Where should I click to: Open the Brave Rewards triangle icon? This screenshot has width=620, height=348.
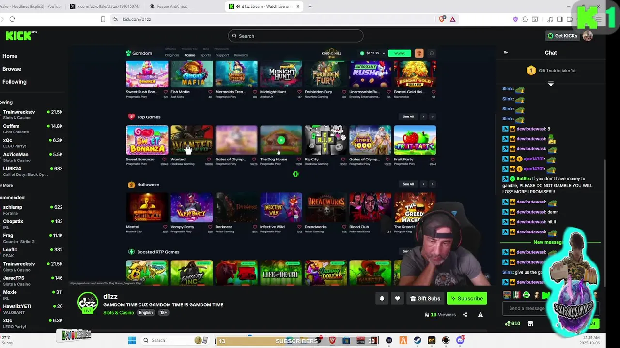pyautogui.click(x=452, y=19)
